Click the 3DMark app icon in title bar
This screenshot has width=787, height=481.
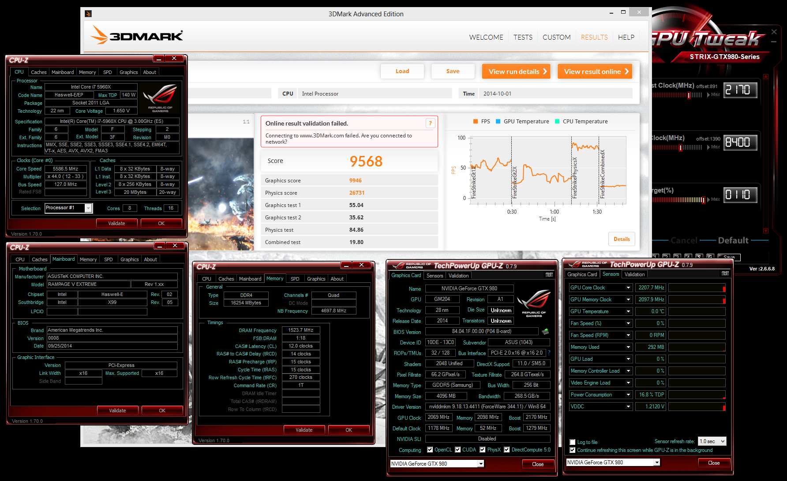coord(88,14)
